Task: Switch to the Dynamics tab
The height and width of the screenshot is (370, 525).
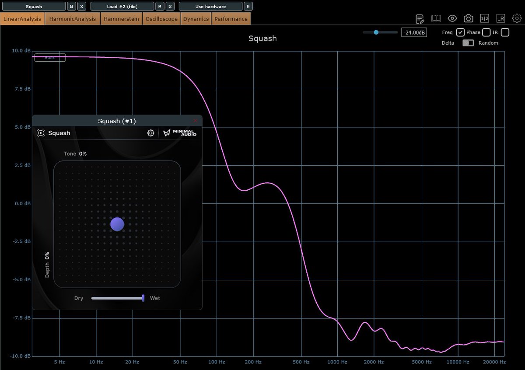Action: point(196,19)
